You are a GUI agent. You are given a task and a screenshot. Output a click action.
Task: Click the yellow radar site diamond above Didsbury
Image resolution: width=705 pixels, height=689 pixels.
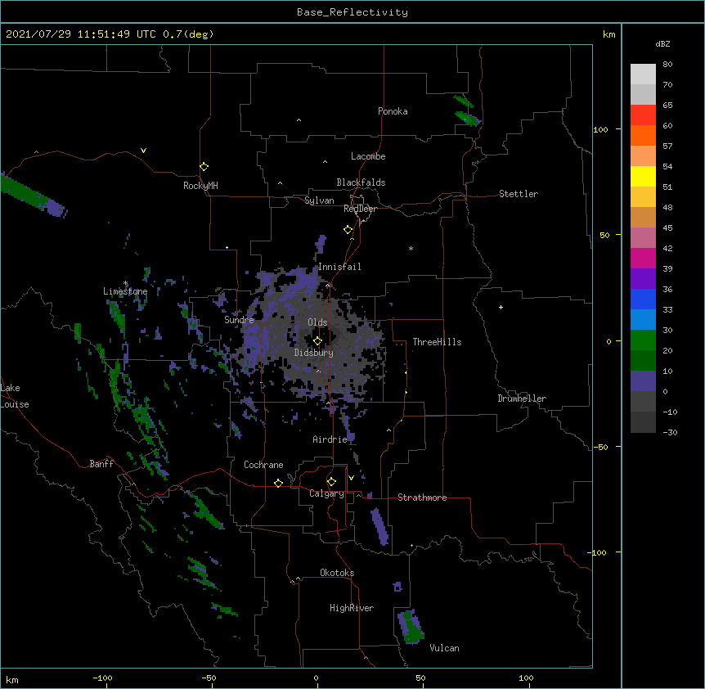pos(317,341)
